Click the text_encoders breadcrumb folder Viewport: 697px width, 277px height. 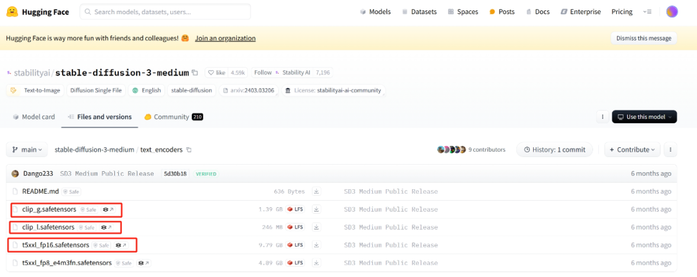point(161,150)
